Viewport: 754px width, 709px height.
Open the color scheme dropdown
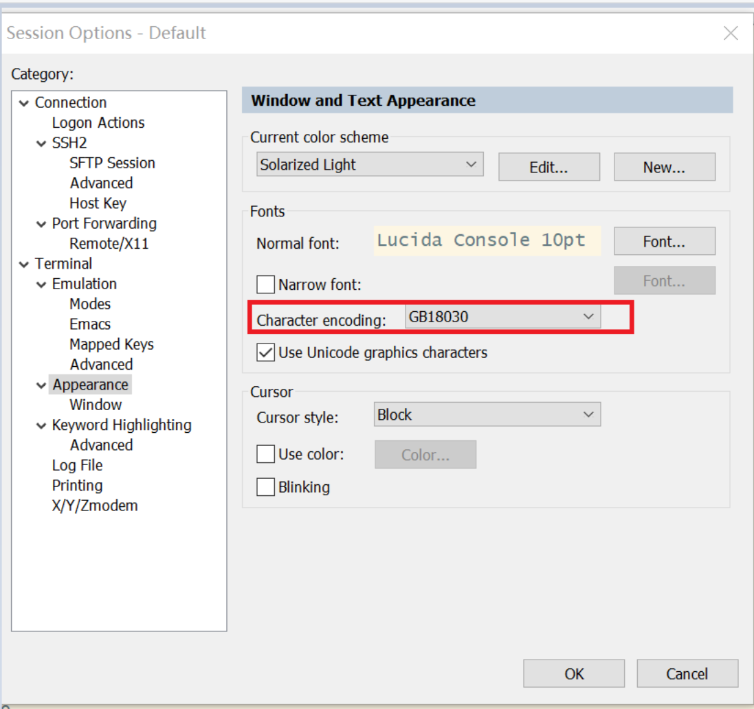(370, 164)
